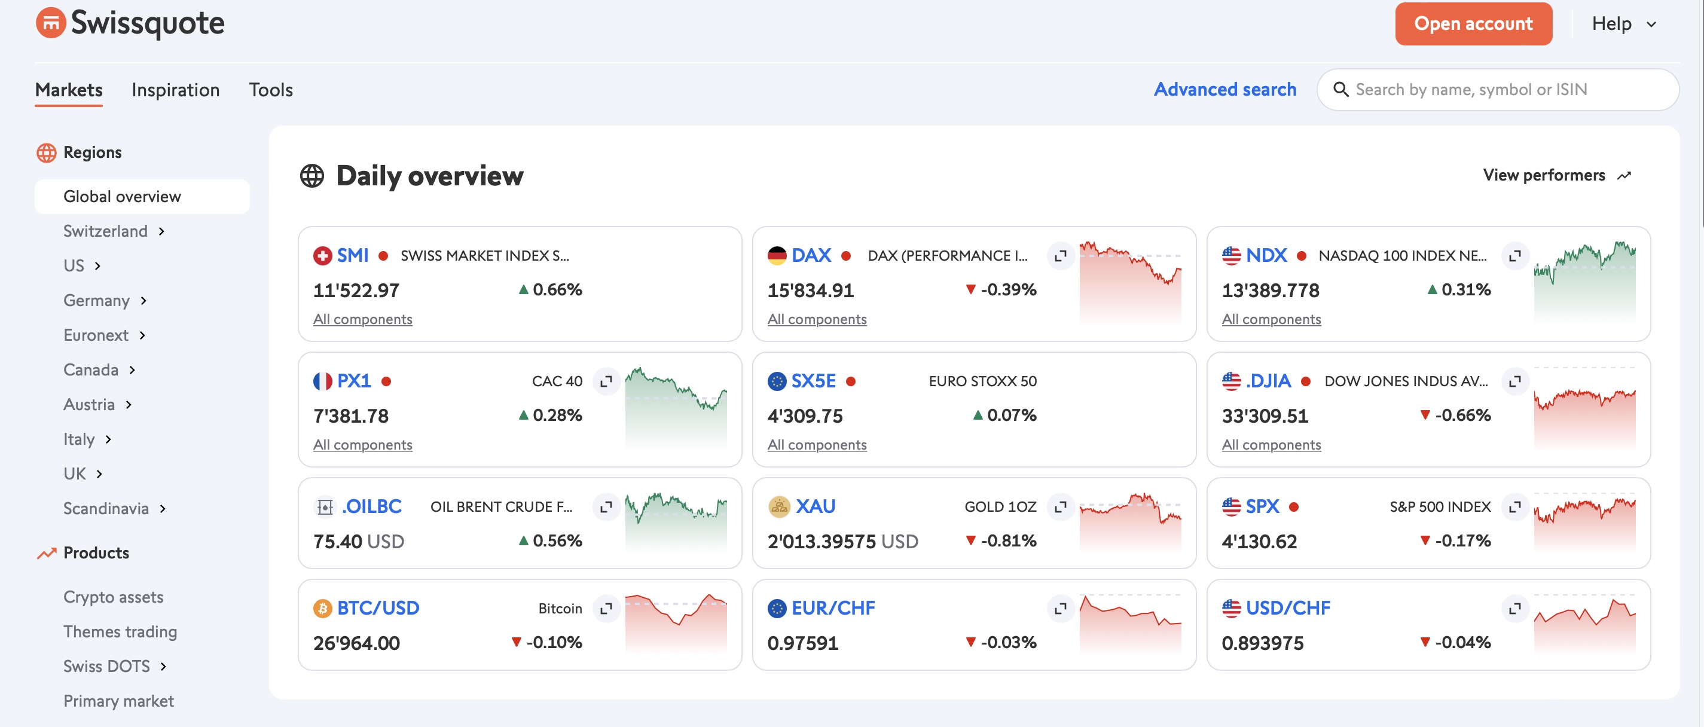Click the Daily overview globe icon
The image size is (1704, 727).
(x=312, y=176)
